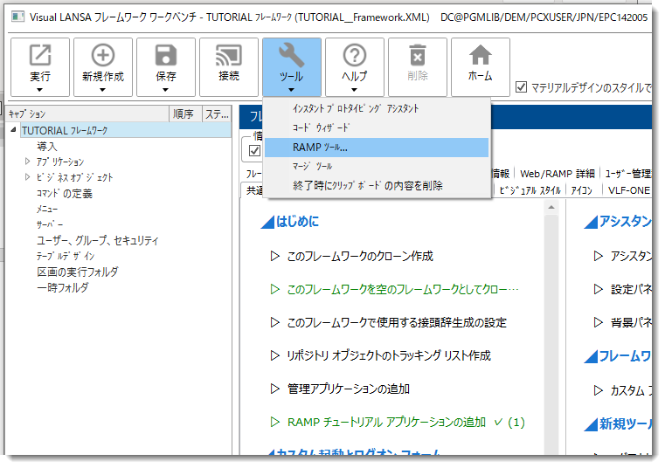Select メニュー tree item

pyautogui.click(x=46, y=209)
